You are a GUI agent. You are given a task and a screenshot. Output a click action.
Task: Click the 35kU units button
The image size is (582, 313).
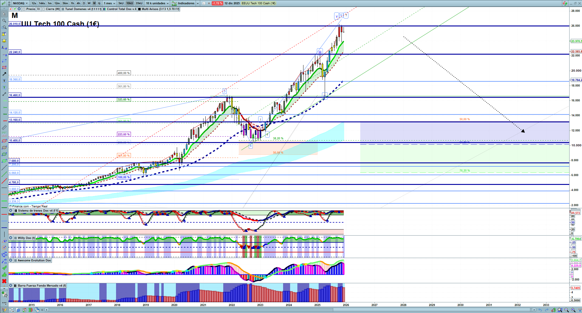click(x=139, y=3)
